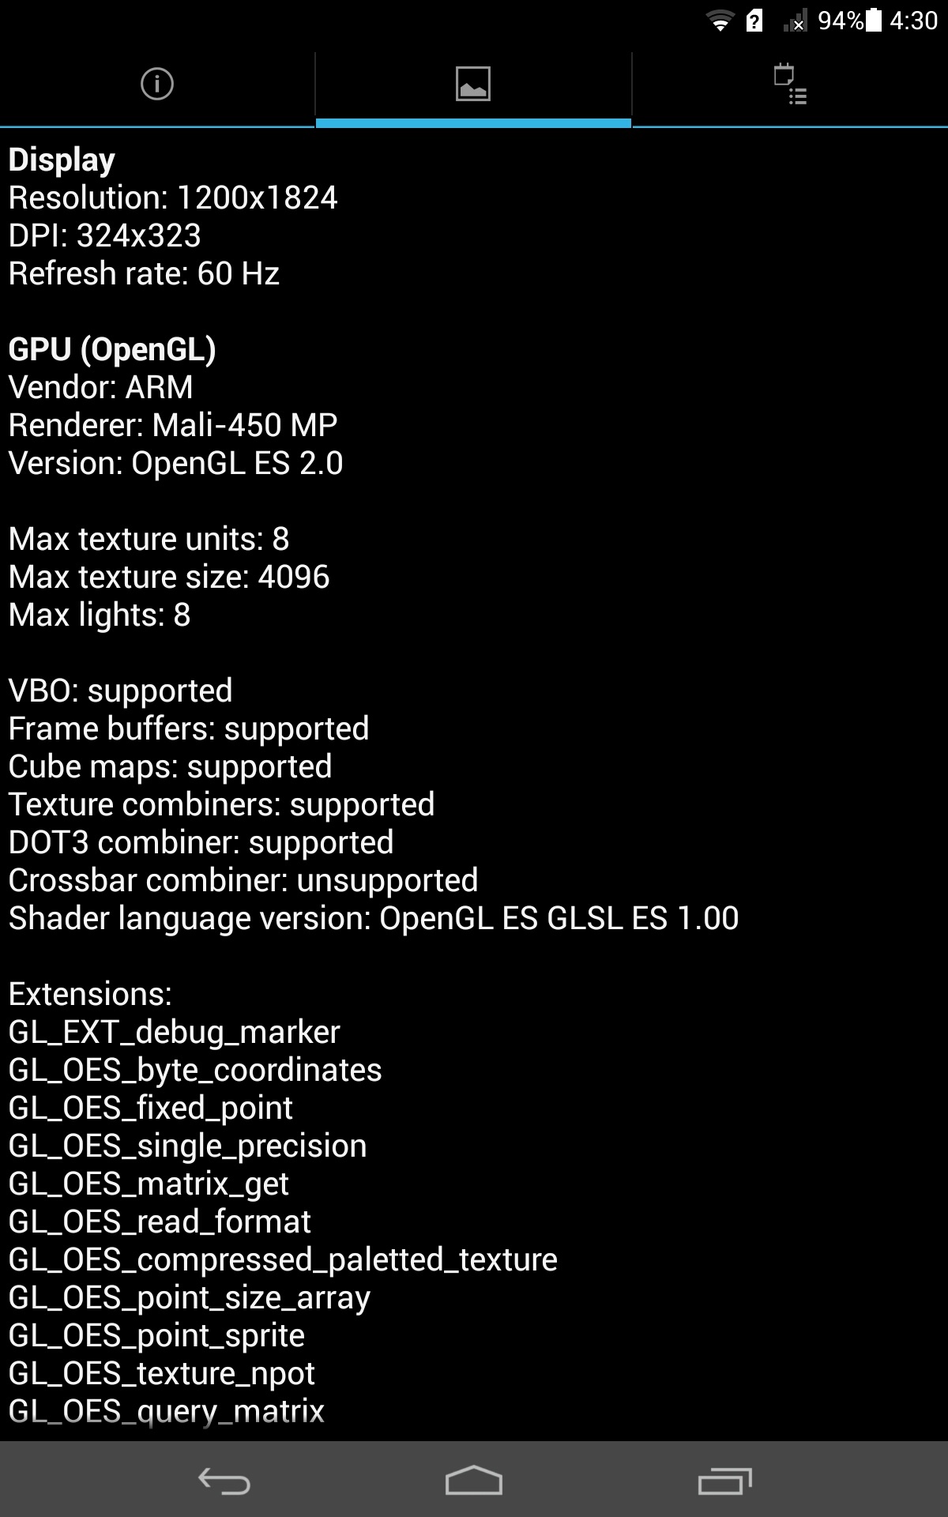Screen dimensions: 948x1517
Task: Tap the Resolution: 1200x1824 line
Action: 173,198
